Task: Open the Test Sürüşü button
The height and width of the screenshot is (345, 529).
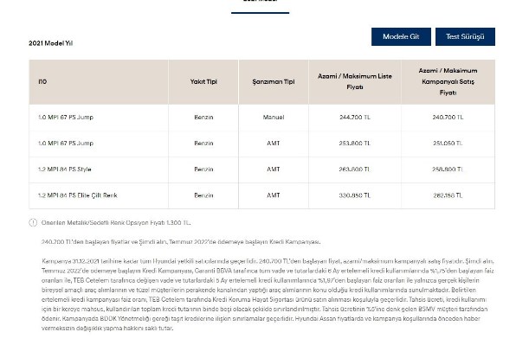Action: (465, 36)
